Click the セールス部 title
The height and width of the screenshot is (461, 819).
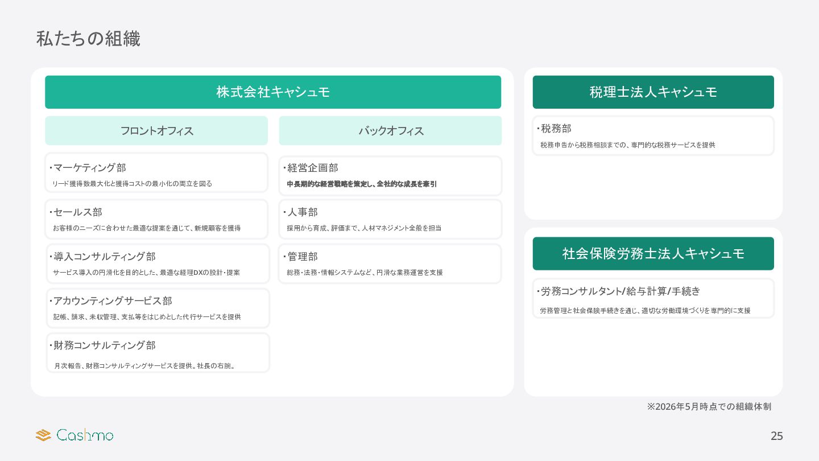(77, 212)
